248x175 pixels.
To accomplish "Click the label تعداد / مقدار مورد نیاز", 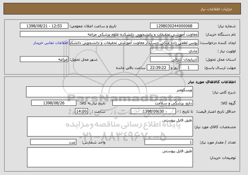I will point(218,142).
